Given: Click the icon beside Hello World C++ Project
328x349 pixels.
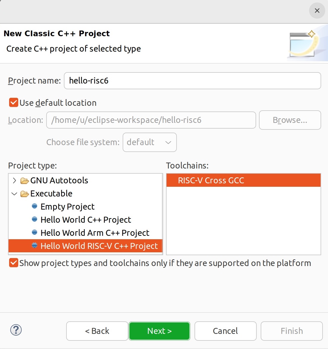Looking at the screenshot, I should (34, 219).
